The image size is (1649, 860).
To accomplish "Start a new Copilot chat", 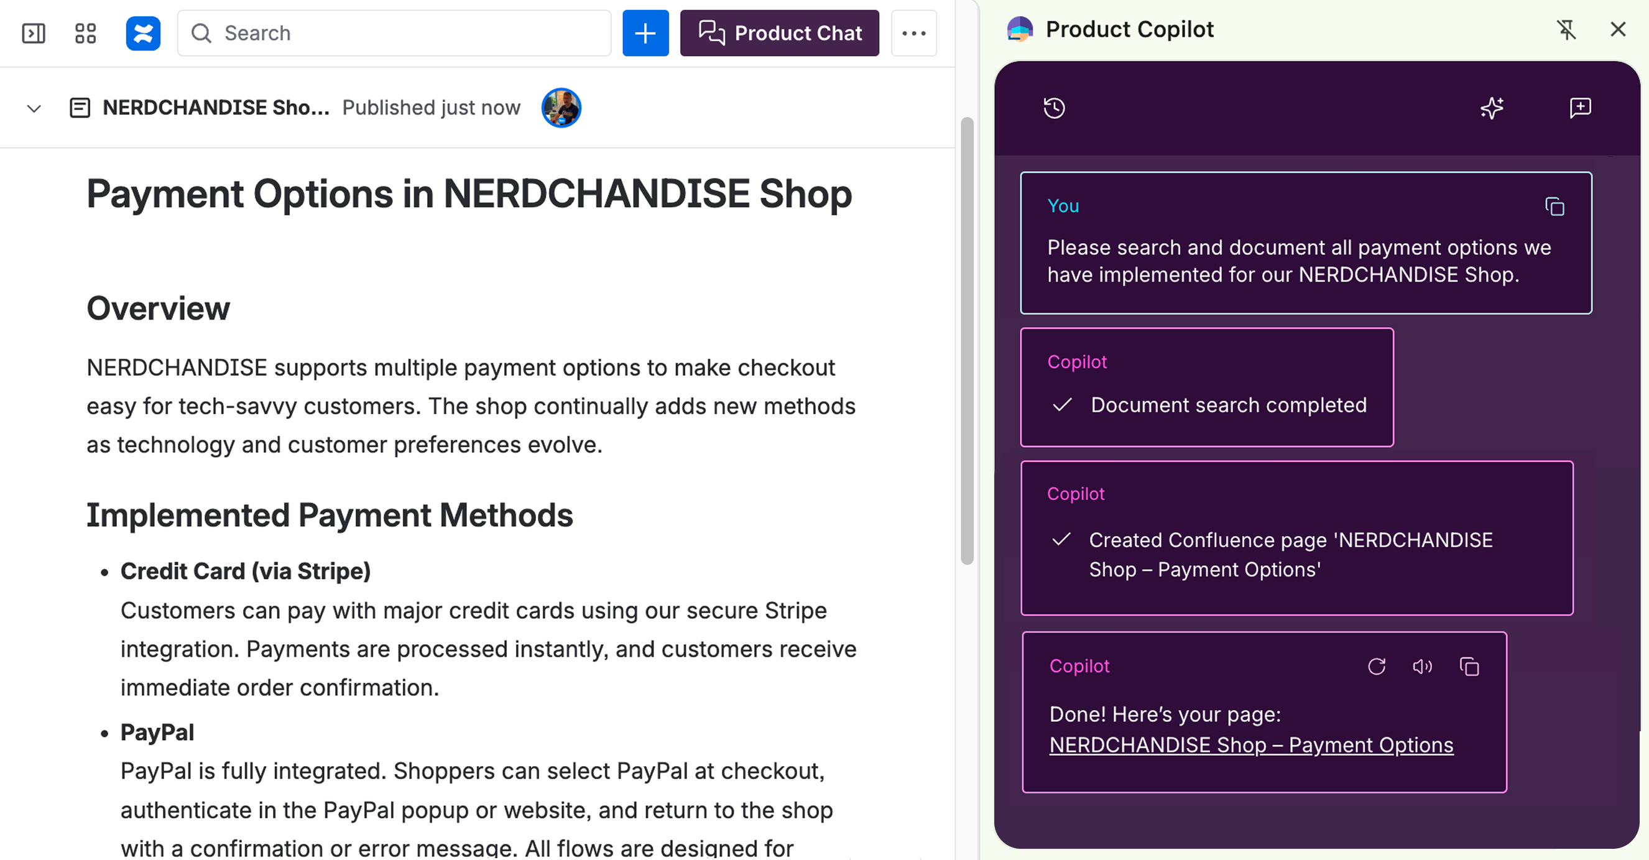I will (x=1580, y=108).
